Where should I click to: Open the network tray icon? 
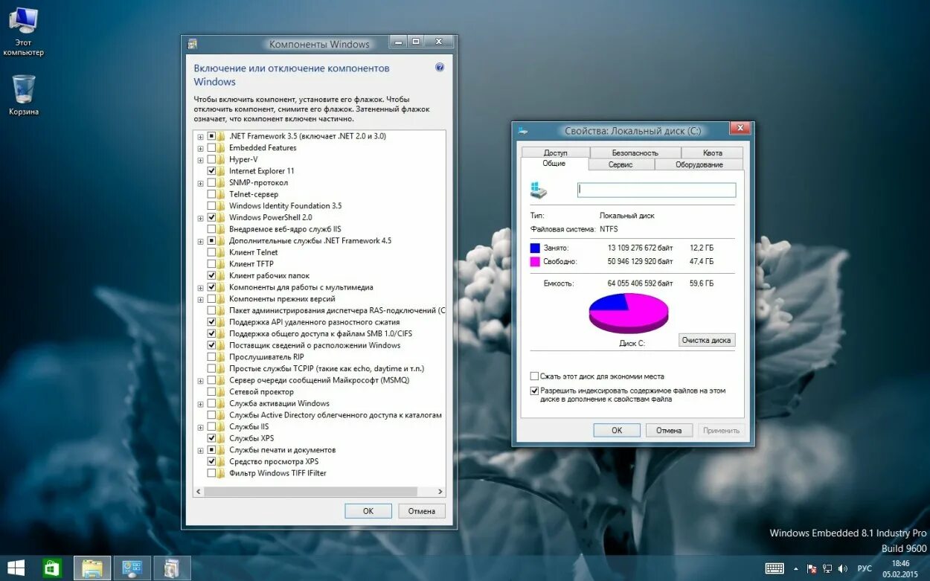click(x=827, y=568)
